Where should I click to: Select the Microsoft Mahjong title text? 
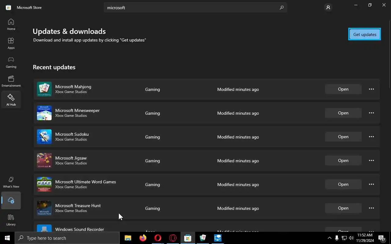(73, 87)
